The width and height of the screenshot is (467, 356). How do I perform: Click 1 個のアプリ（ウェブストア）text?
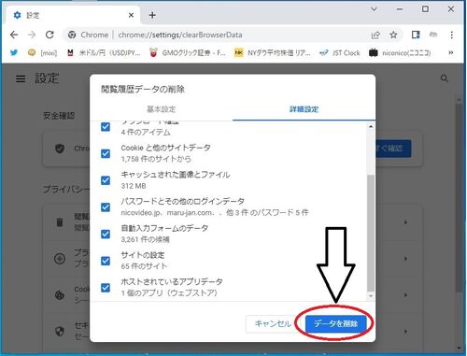point(169,293)
